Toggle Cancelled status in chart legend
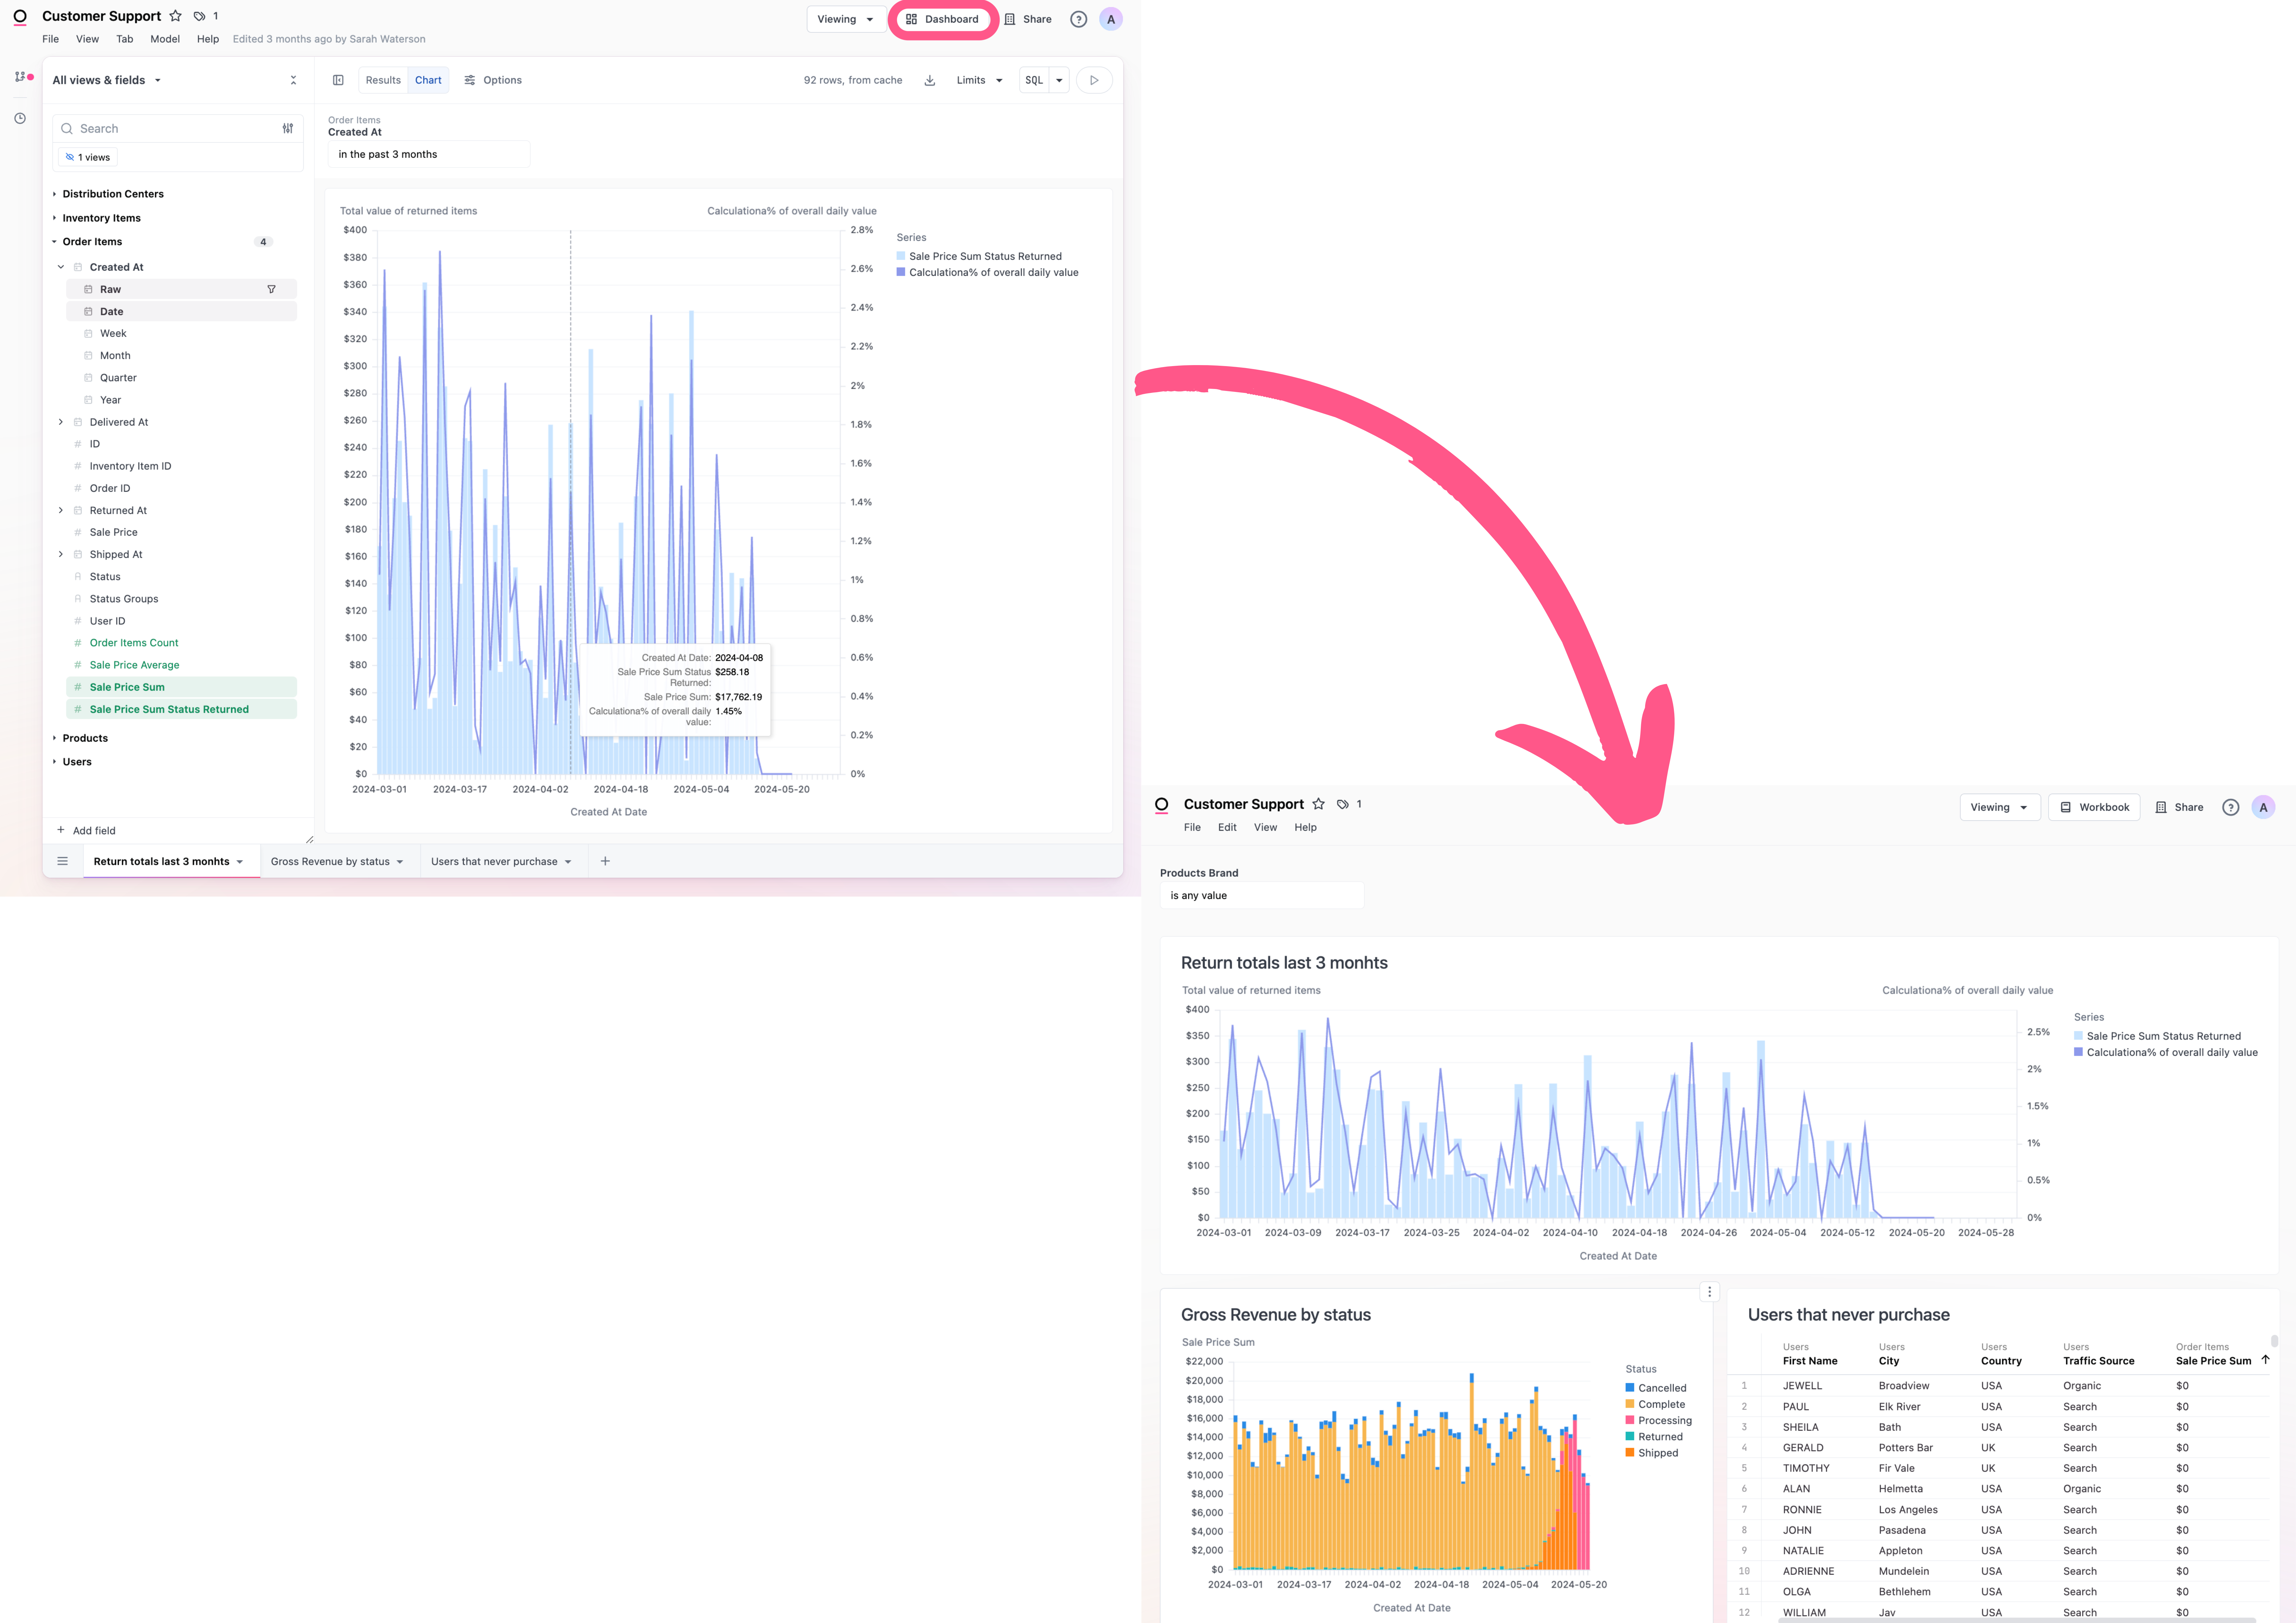This screenshot has width=2296, height=1623. pos(1661,1388)
